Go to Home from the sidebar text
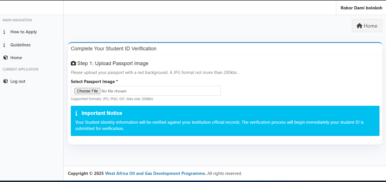Screen dimensions: 386x182 pos(16,58)
